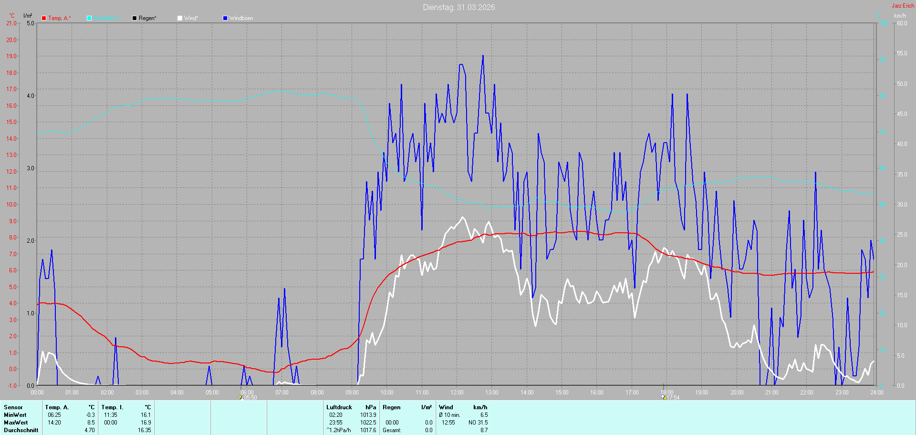Click the km/h axis unit label
Image resolution: width=916 pixels, height=435 pixels.
click(900, 16)
